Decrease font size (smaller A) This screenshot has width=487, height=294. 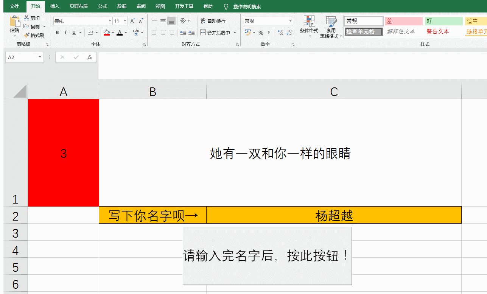141,21
